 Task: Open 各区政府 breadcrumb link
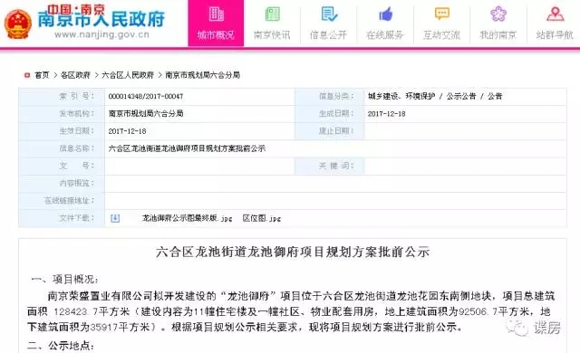coord(75,75)
